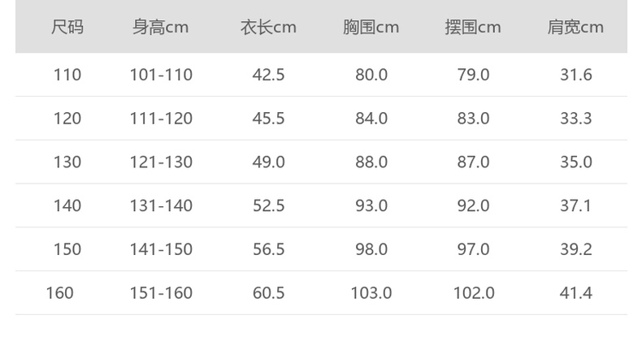Select size 110 in the table
The image size is (642, 350).
click(67, 75)
